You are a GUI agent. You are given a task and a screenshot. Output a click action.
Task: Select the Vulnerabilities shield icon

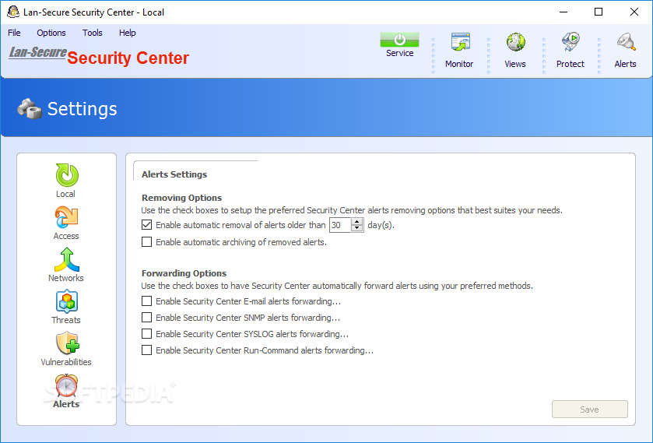click(67, 344)
